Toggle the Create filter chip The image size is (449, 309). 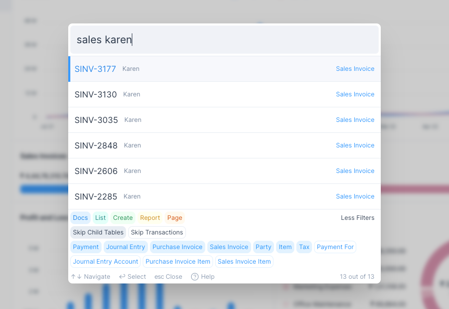123,218
